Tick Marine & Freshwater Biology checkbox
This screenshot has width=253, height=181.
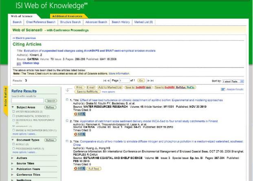(x=13, y=130)
